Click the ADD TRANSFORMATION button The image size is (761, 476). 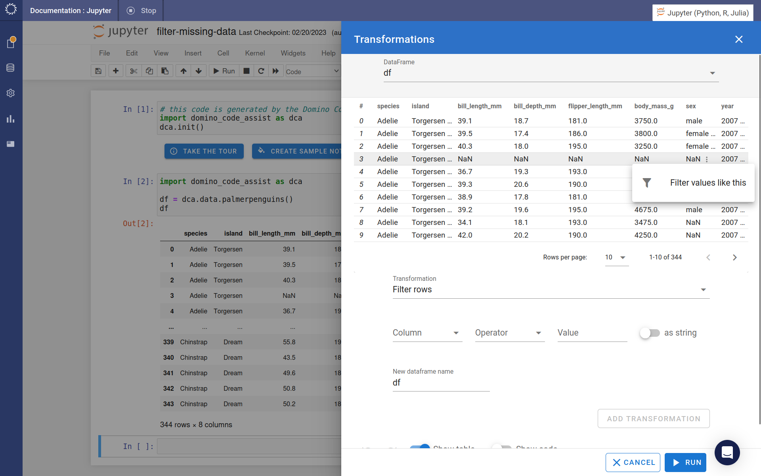(x=653, y=418)
